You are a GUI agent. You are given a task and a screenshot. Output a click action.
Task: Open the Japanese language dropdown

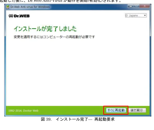(x=136, y=16)
